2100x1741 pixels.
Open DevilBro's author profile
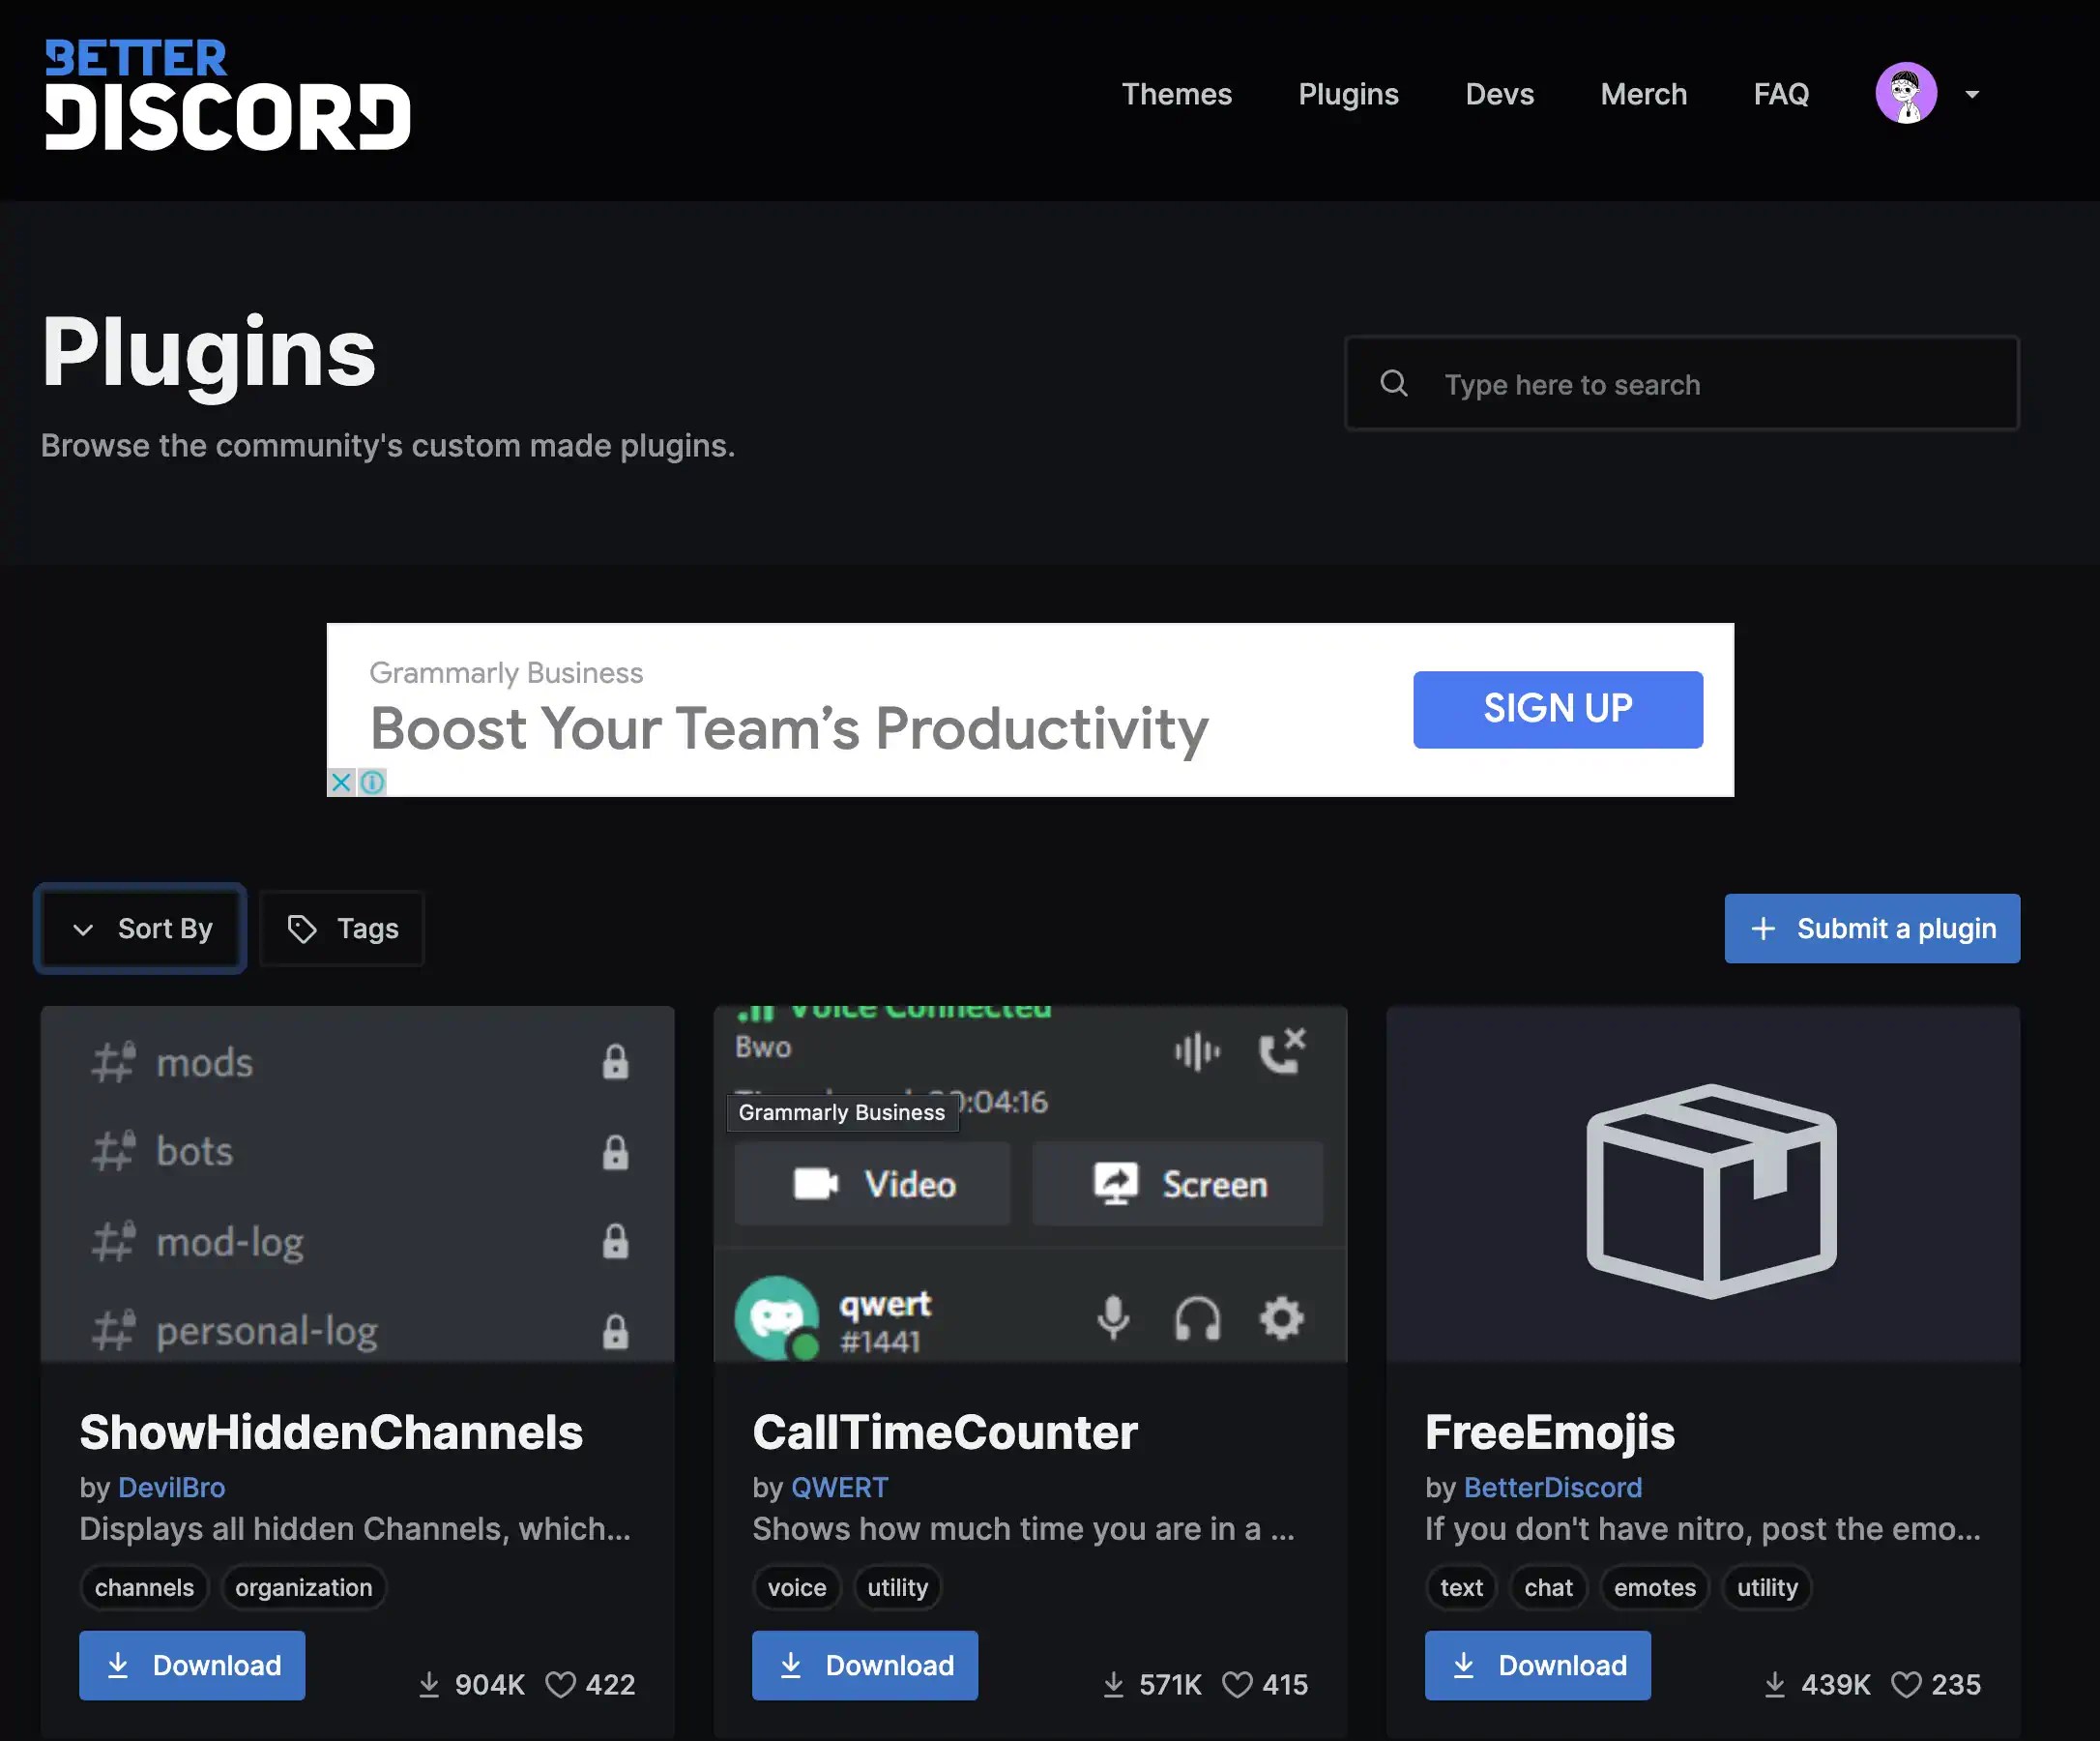point(172,1487)
